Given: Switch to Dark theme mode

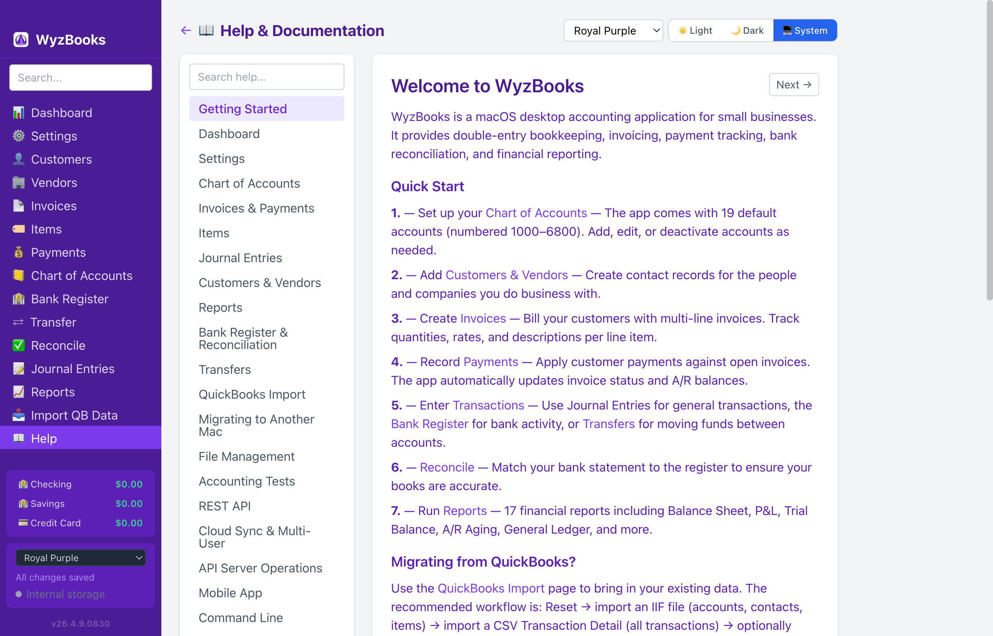Looking at the screenshot, I should 747,31.
